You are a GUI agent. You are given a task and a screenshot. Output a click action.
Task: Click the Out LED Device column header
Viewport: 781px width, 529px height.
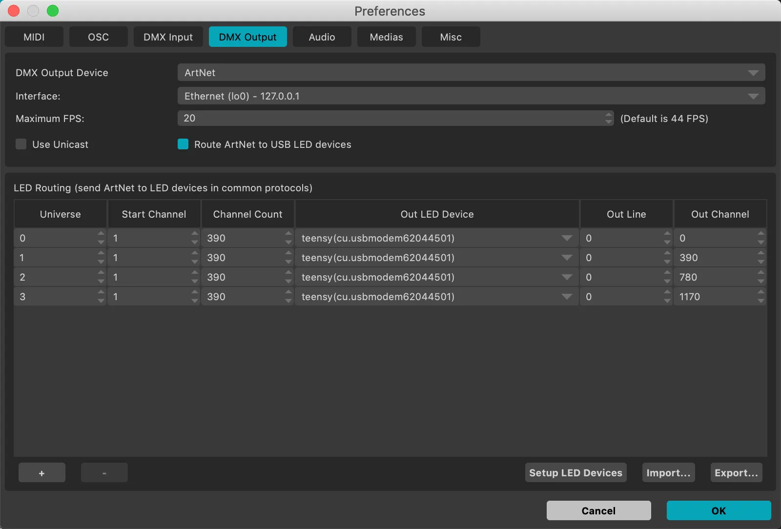[437, 214]
